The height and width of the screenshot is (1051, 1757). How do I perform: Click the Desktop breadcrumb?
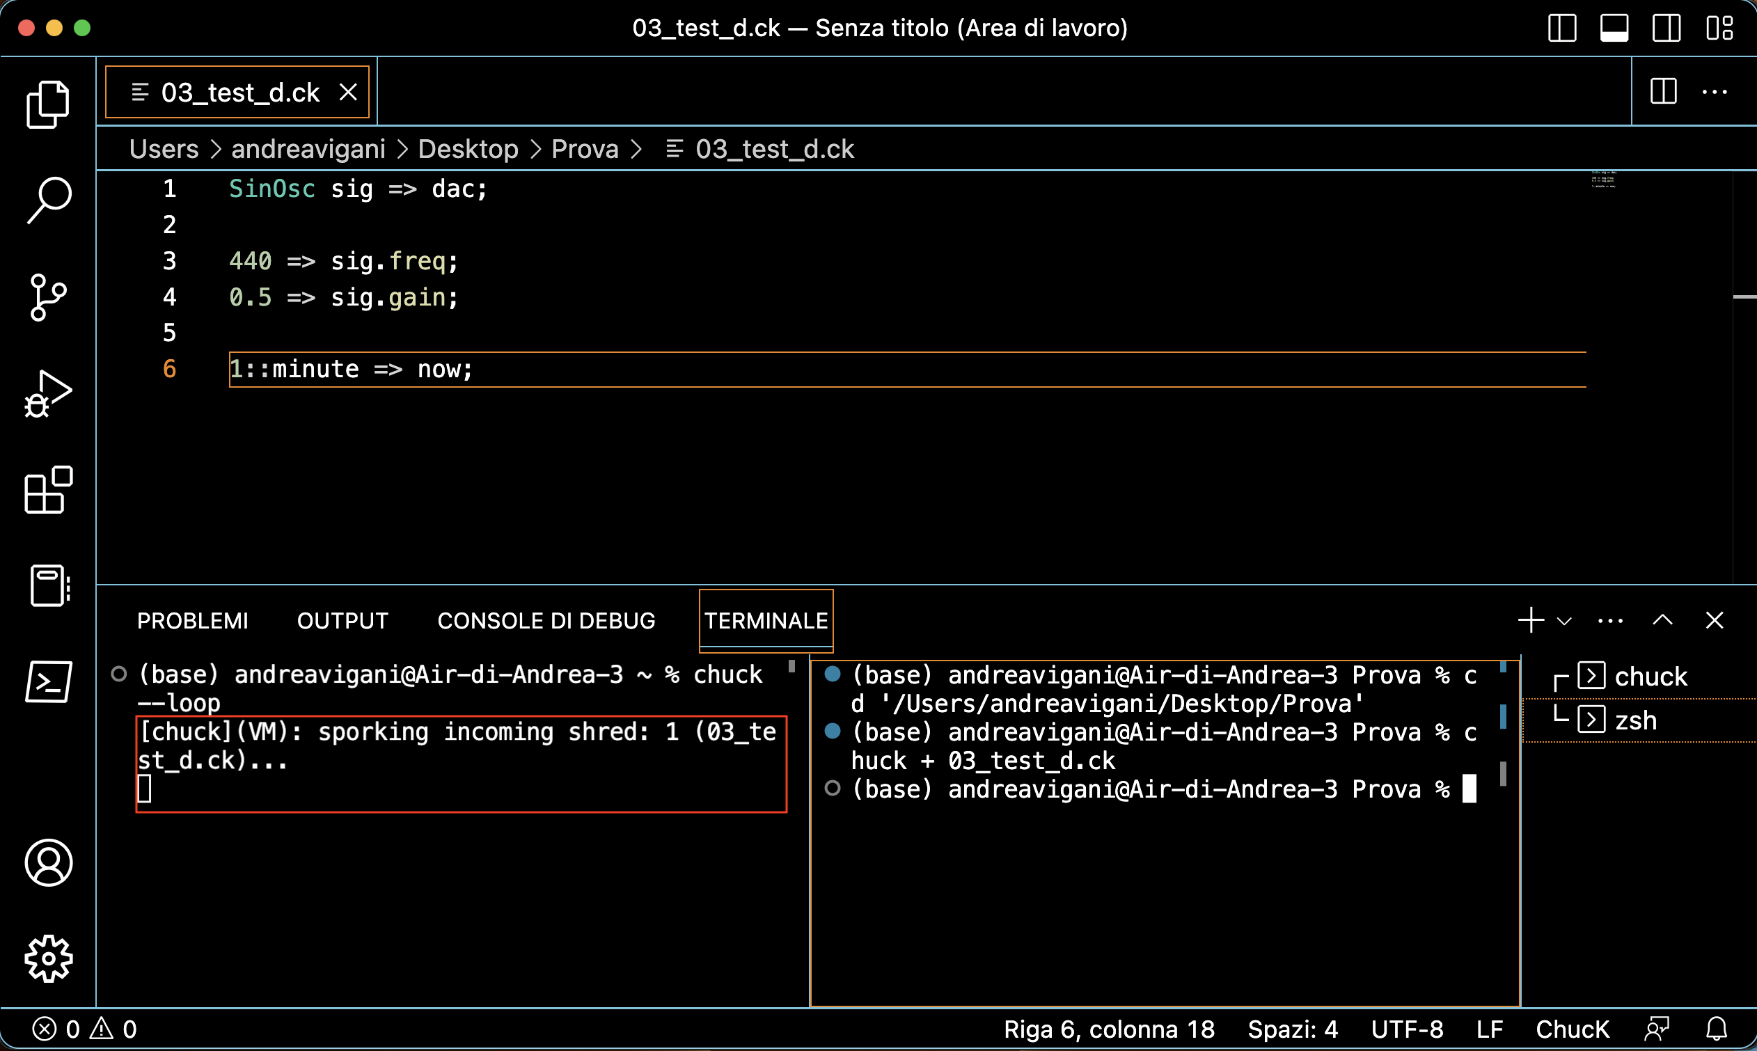click(x=468, y=149)
